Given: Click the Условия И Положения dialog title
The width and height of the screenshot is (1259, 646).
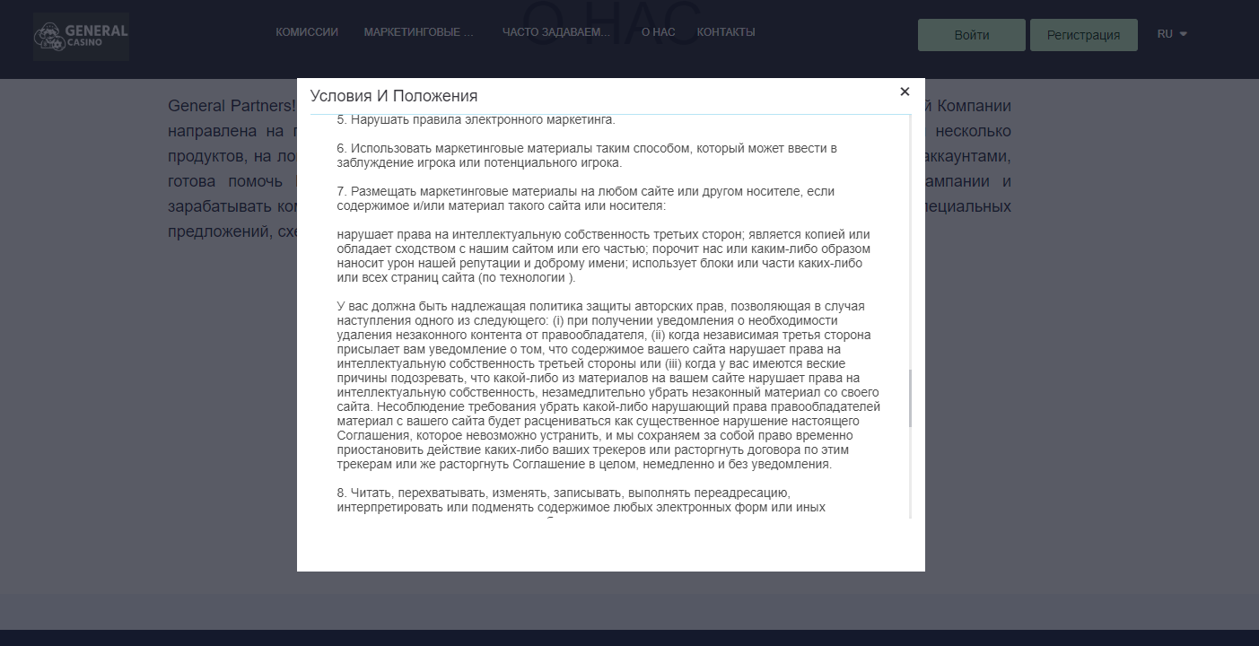Looking at the screenshot, I should (394, 96).
